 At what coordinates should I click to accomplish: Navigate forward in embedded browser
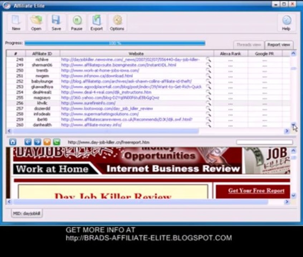[38, 142]
